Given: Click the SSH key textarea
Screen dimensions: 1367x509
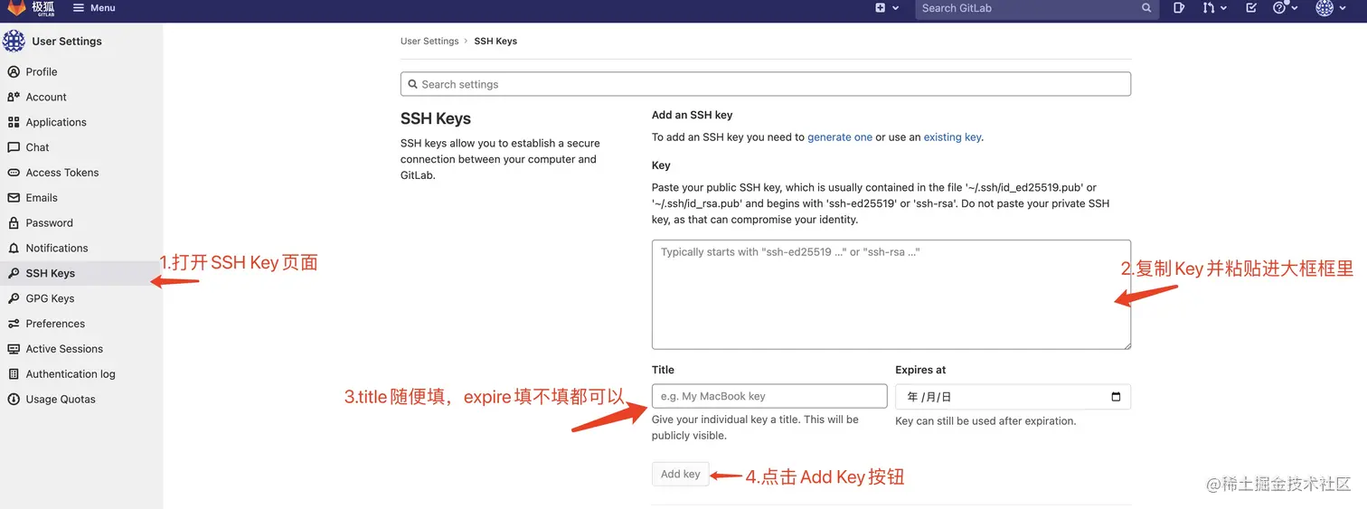Looking at the screenshot, I should coord(891,295).
